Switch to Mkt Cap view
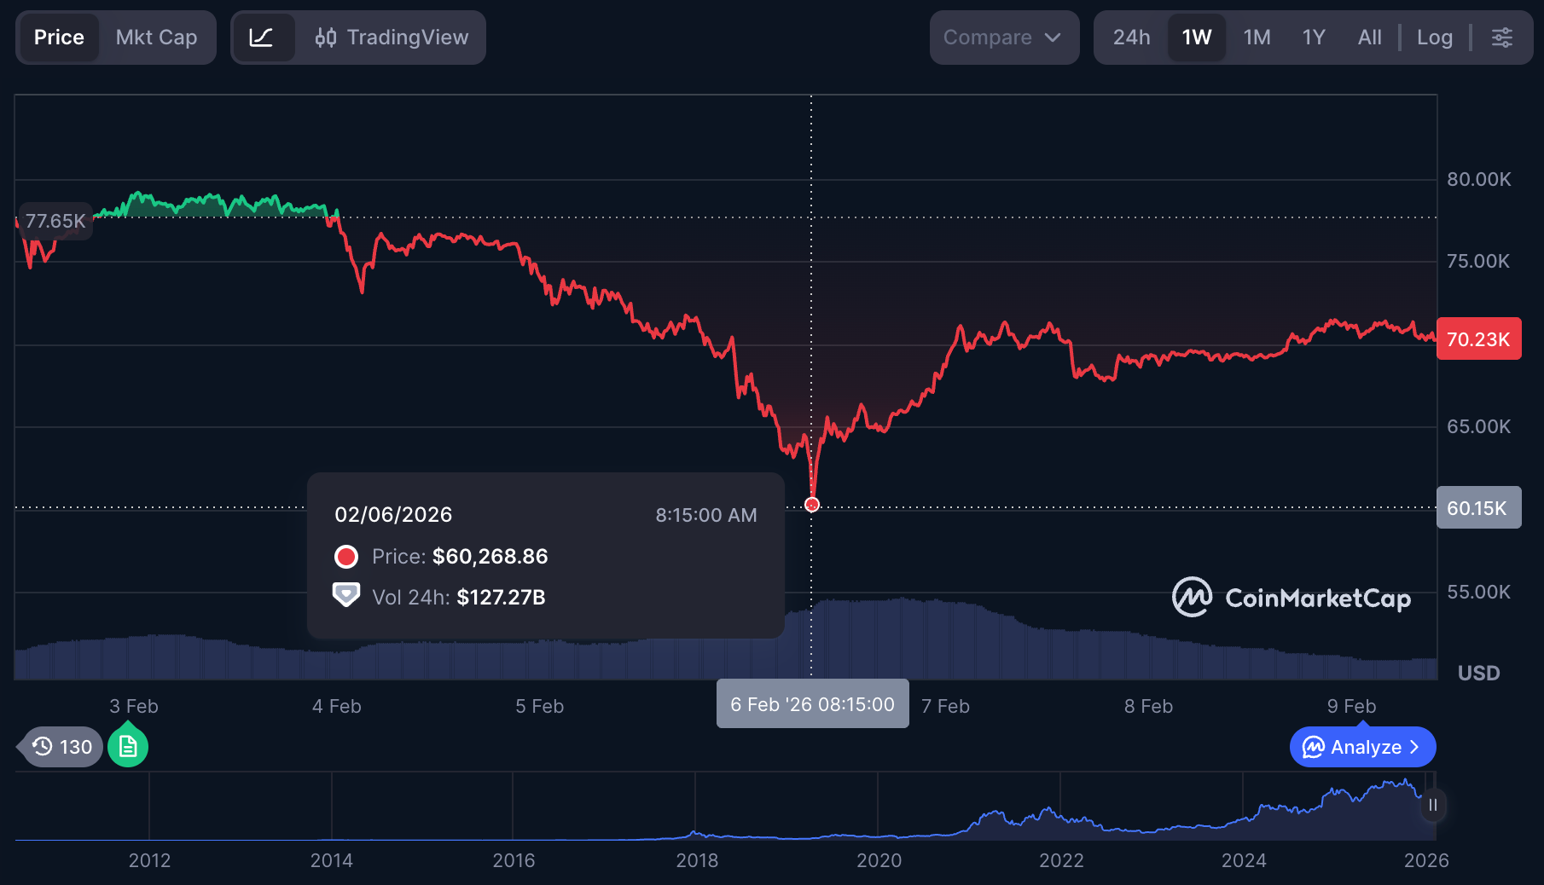This screenshot has height=885, width=1544. (156, 38)
